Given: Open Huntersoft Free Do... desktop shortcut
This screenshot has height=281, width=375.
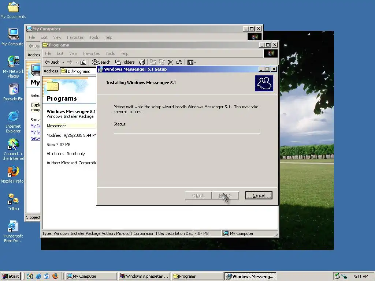Looking at the screenshot, I should (x=13, y=231).
